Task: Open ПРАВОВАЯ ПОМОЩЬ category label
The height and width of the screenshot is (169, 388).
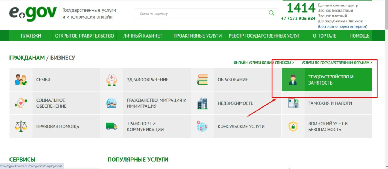Action: (58, 127)
